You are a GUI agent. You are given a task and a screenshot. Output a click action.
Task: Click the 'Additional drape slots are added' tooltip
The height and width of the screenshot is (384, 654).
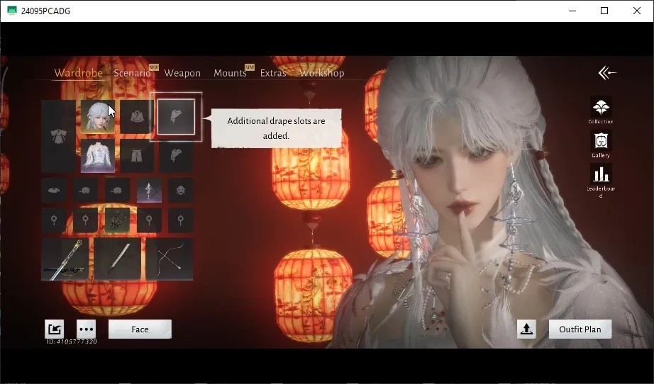[x=276, y=128]
